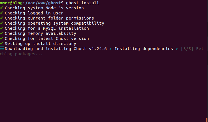The image size is (208, 122).
Task: Click the omer@blog prompt text
Action: tap(11, 3)
